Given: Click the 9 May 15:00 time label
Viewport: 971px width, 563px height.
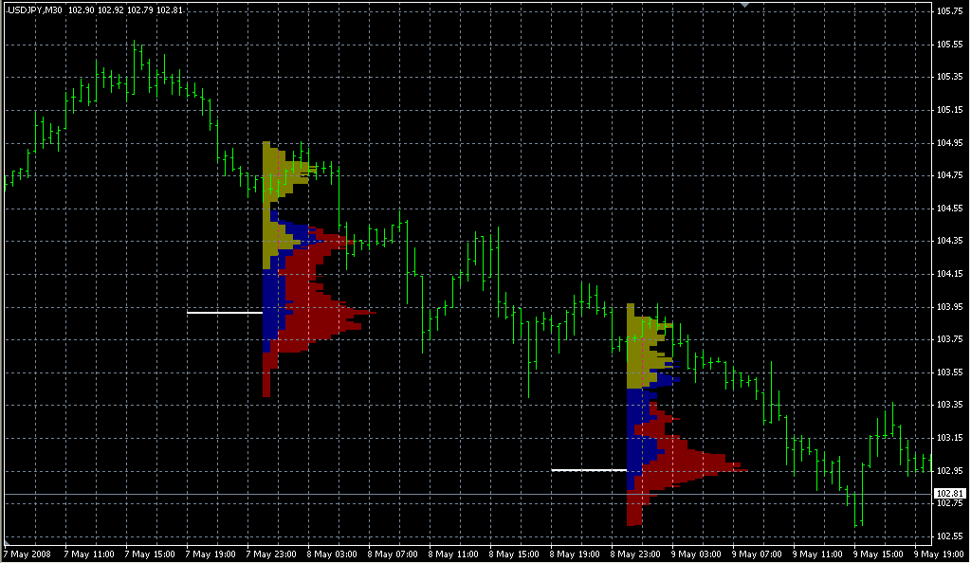Looking at the screenshot, I should click(878, 554).
